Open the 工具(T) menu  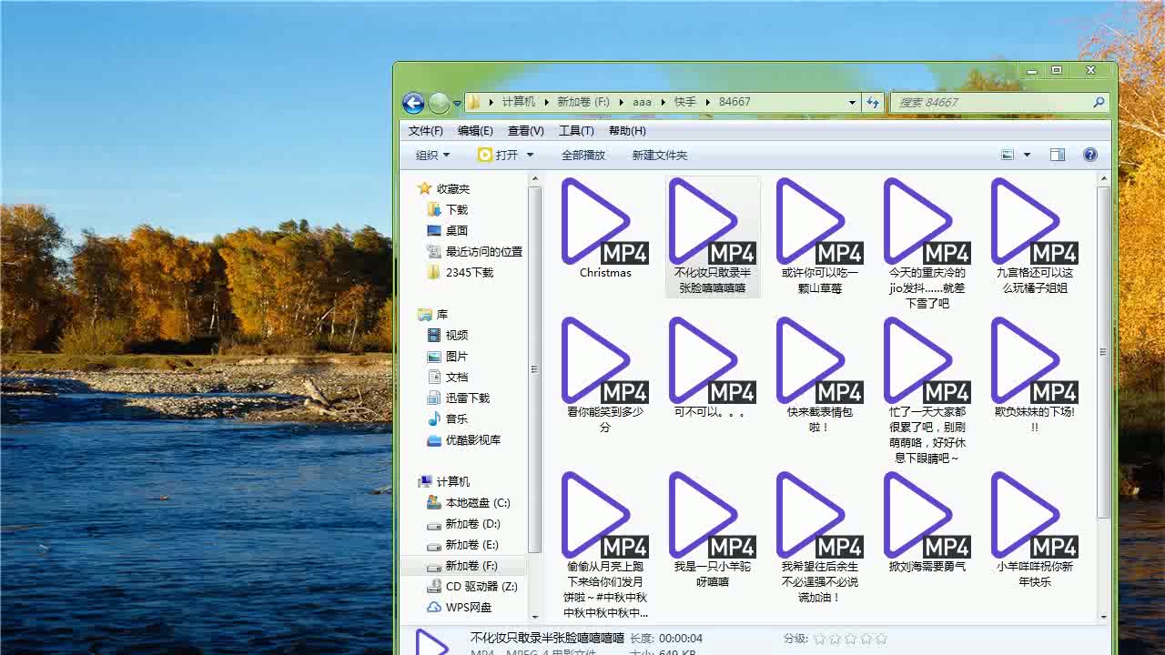[576, 130]
